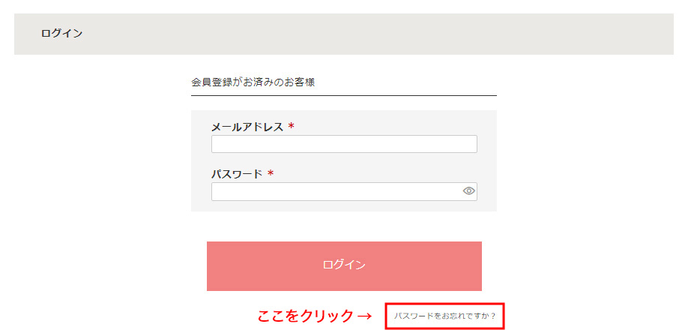Submit with the pink ログイン button
Image resolution: width=691 pixels, height=336 pixels.
coord(344,266)
